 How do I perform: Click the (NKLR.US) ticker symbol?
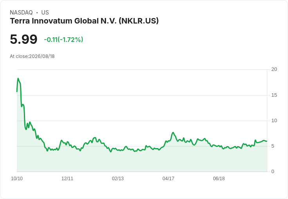click(139, 21)
